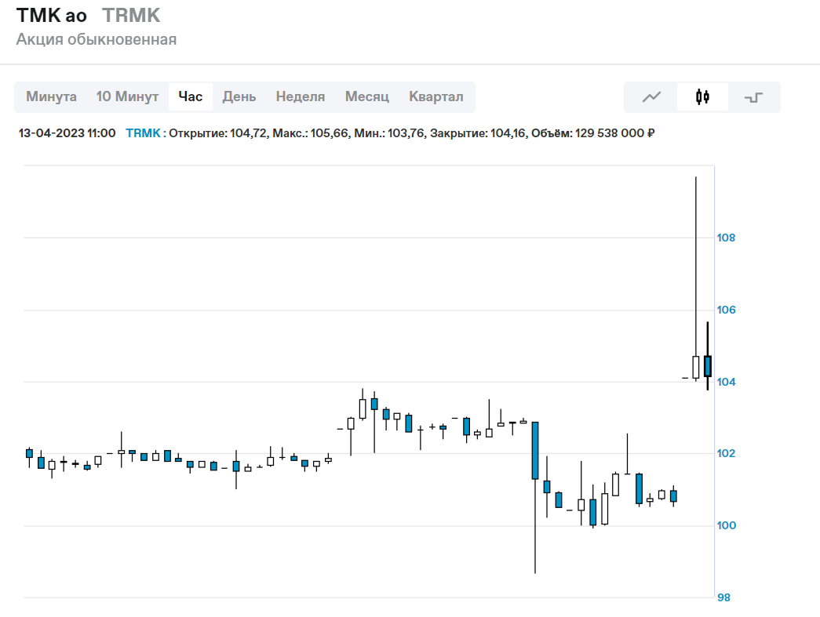Click the 108 price axis label

(x=726, y=238)
